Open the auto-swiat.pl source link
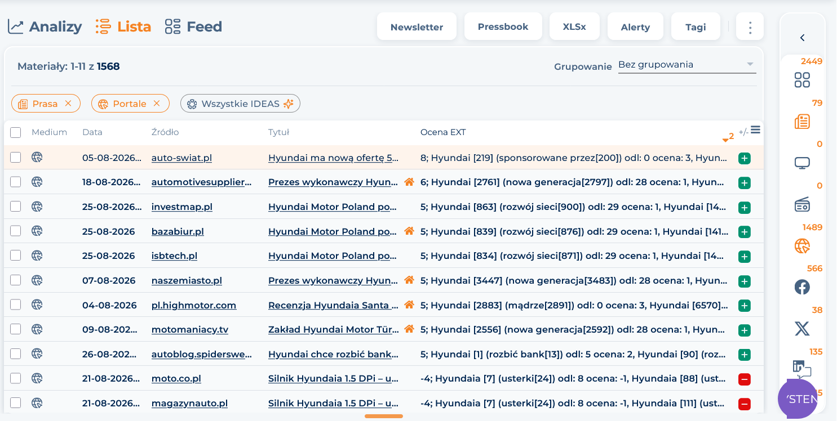 click(181, 158)
